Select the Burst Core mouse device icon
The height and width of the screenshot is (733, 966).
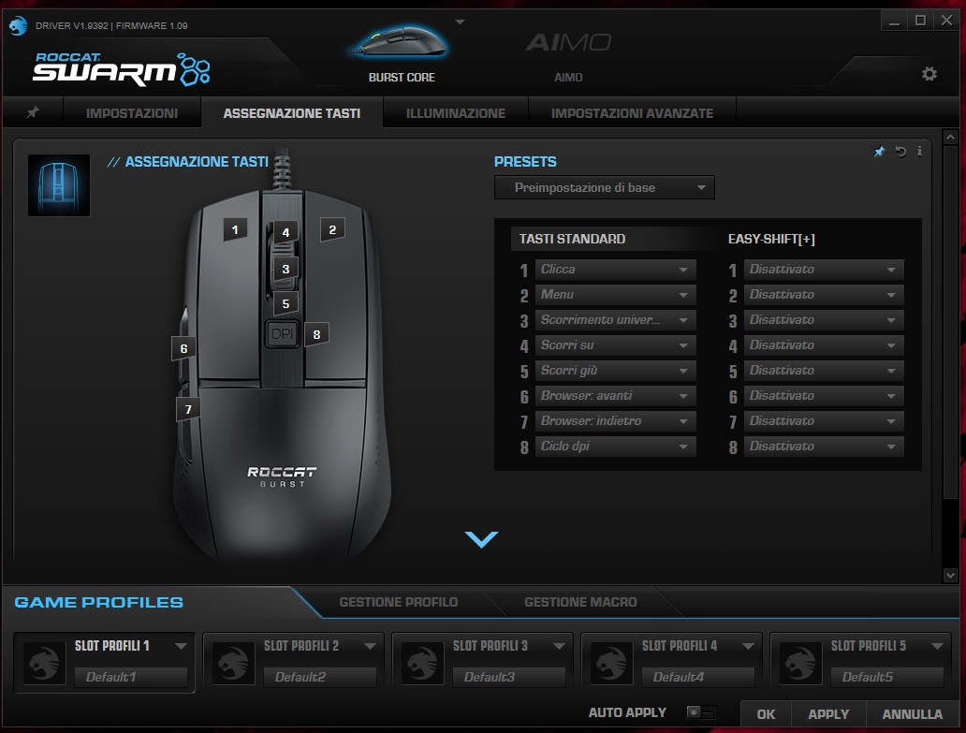(401, 42)
